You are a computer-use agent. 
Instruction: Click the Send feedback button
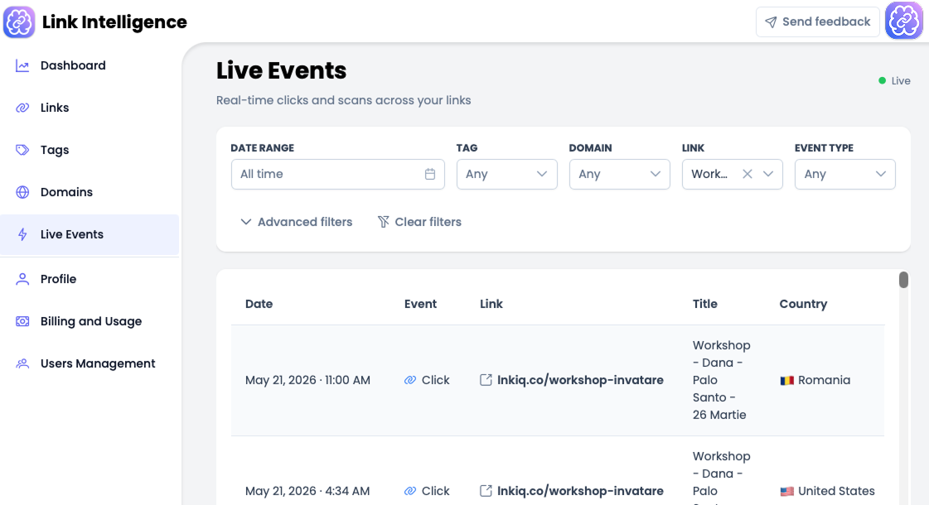[818, 22]
